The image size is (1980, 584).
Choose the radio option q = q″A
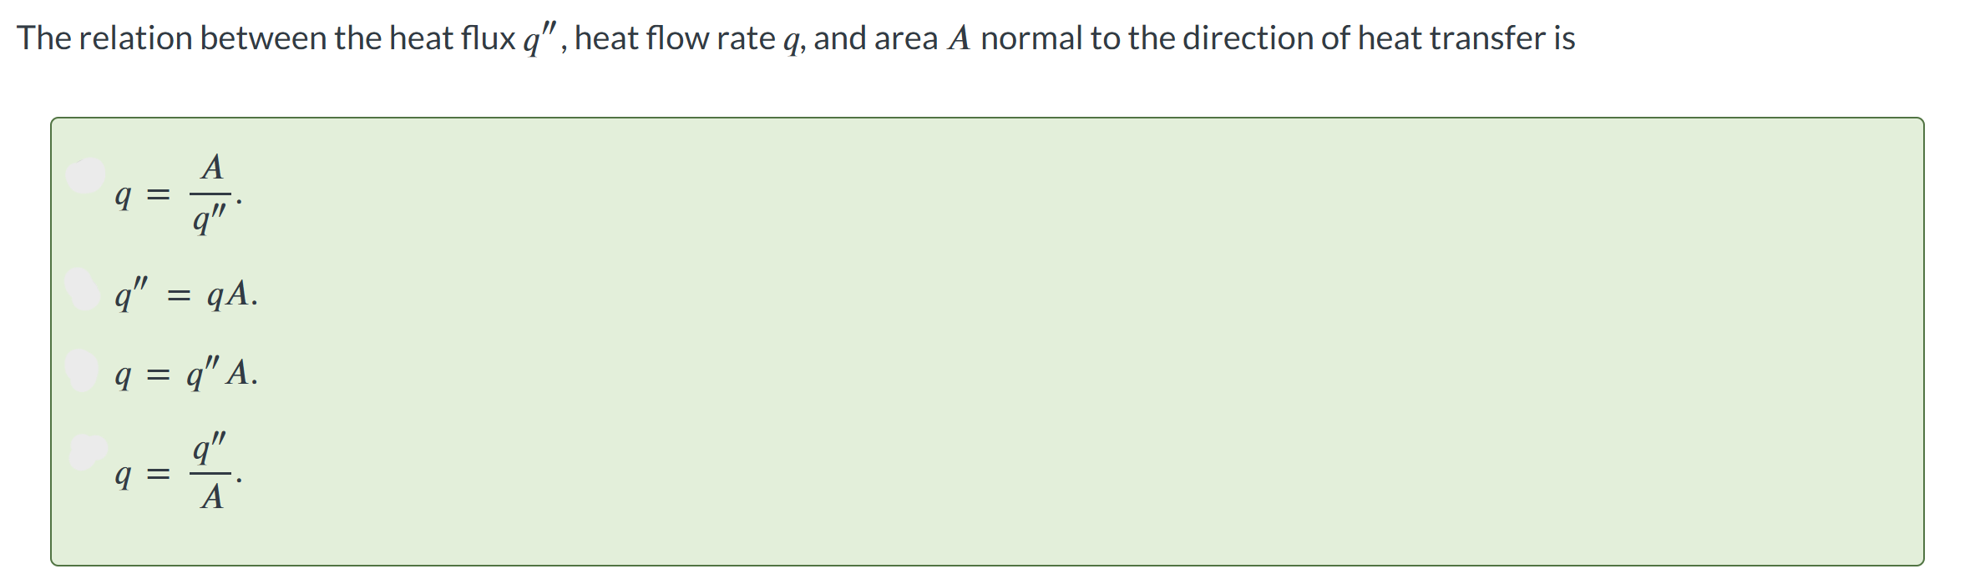click(83, 370)
